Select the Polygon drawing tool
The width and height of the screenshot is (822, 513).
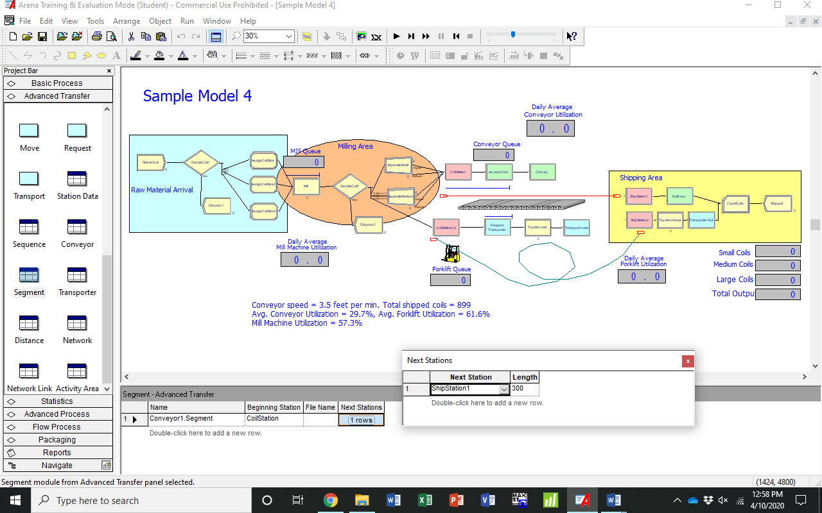[87, 56]
